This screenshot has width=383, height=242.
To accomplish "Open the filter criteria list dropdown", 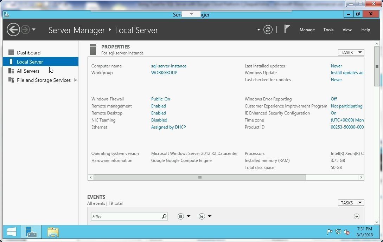I will pyautogui.click(x=184, y=216).
